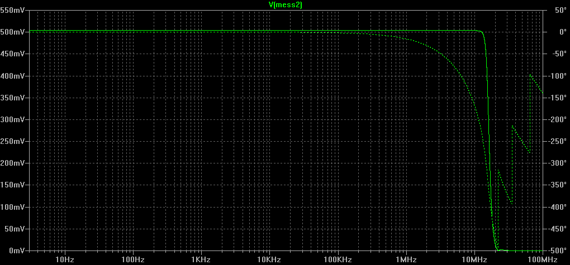Click the -150° phase axis label
570x265 pixels.
(557, 98)
